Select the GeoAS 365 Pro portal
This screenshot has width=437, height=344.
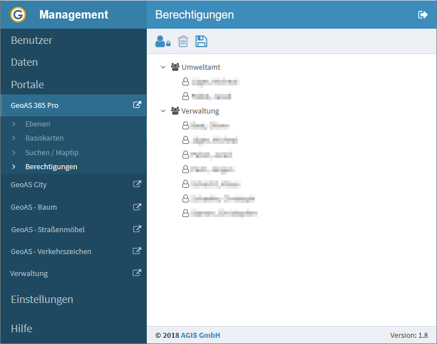[x=34, y=106]
